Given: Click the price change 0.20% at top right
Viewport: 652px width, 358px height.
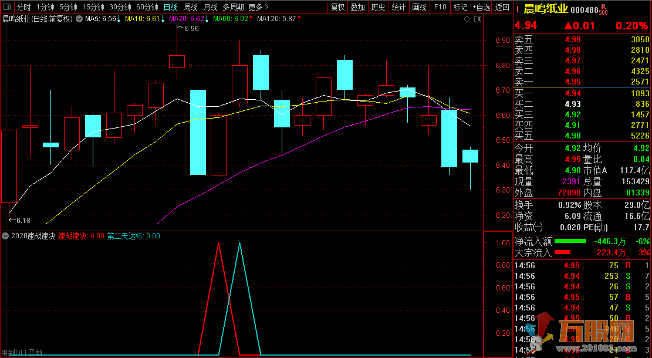Looking at the screenshot, I should [x=631, y=25].
